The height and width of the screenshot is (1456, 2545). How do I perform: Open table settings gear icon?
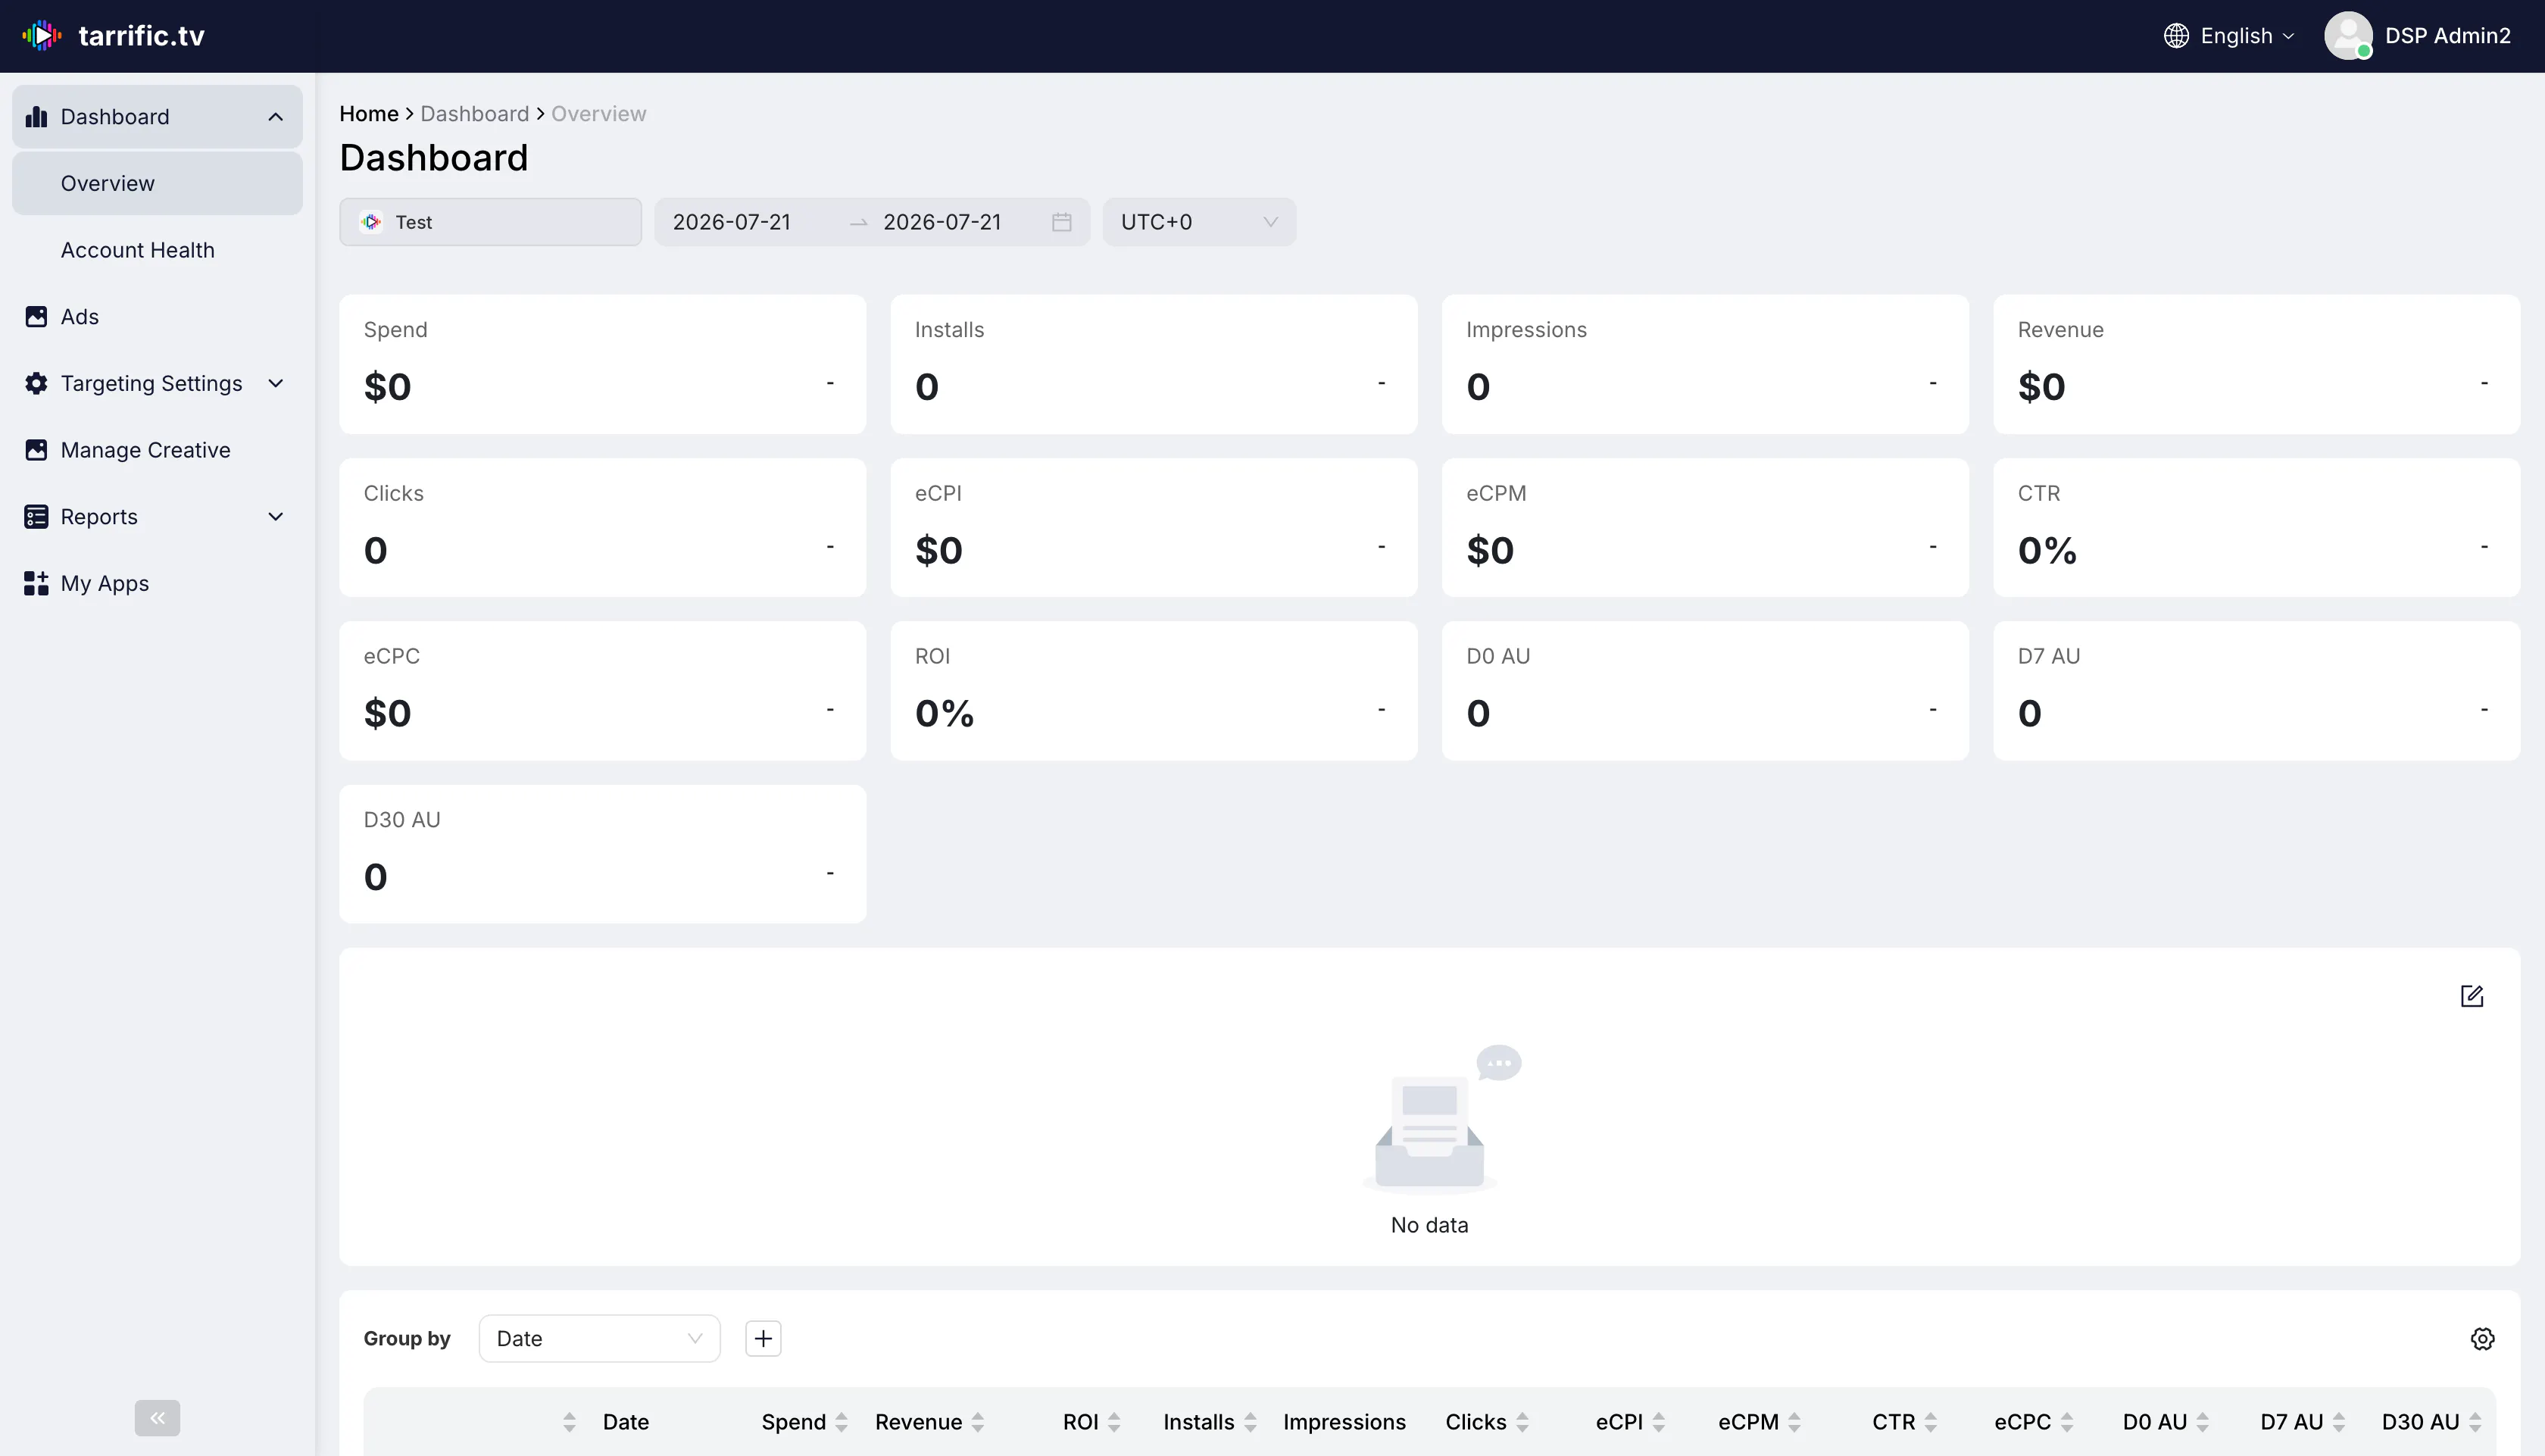tap(2482, 1338)
